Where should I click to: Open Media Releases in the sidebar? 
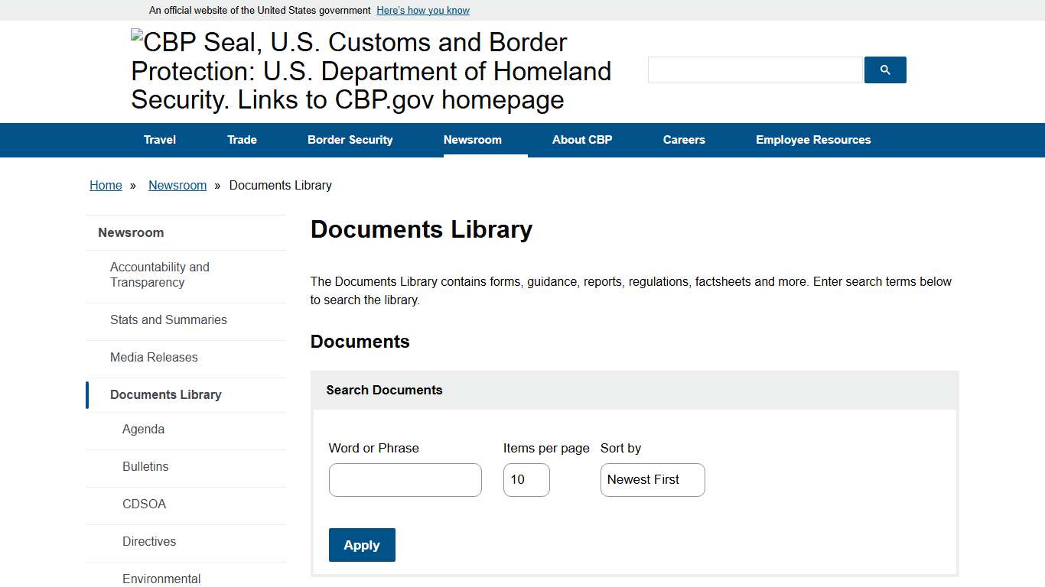point(154,357)
